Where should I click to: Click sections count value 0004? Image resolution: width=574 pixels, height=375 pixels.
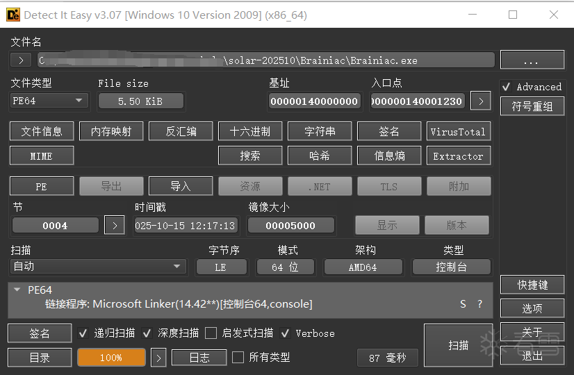pyautogui.click(x=56, y=226)
